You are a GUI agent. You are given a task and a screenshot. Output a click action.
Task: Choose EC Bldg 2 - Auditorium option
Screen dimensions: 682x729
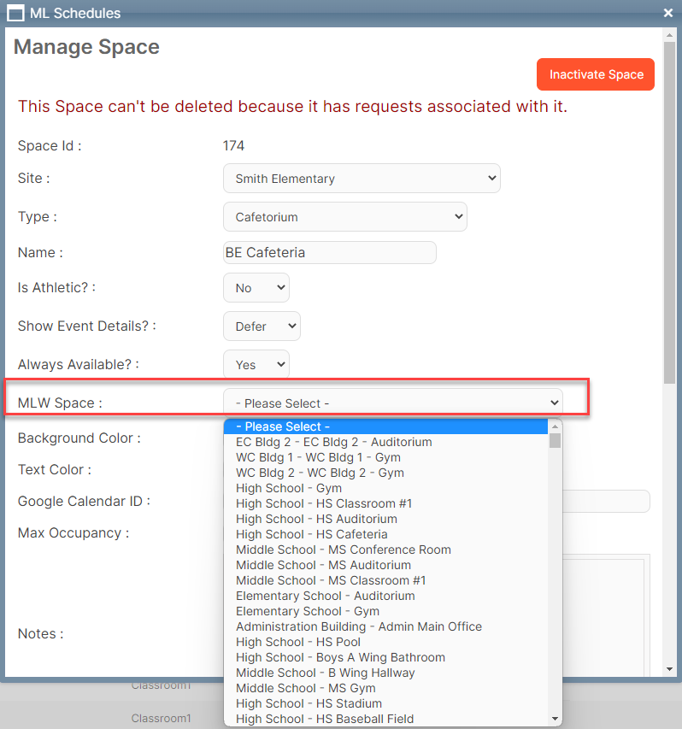click(333, 442)
